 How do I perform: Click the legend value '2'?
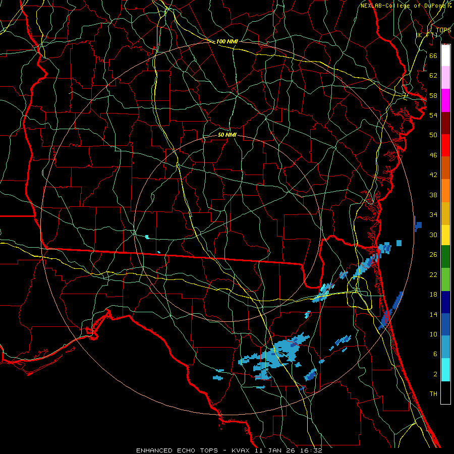click(x=435, y=374)
